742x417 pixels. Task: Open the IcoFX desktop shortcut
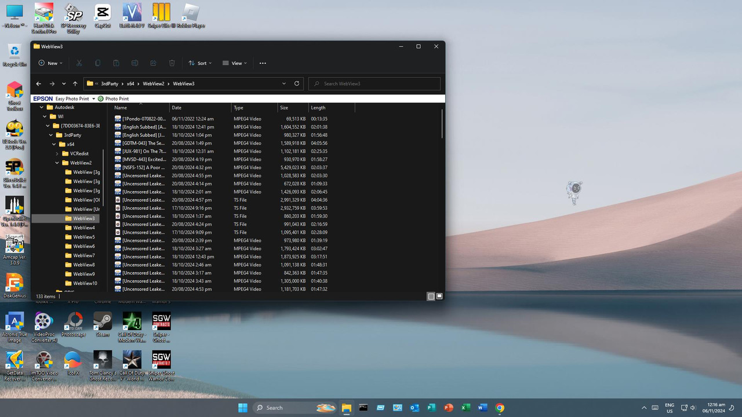[x=73, y=364]
